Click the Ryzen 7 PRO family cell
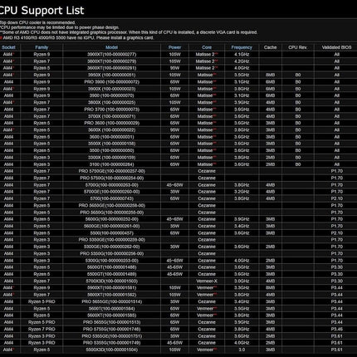Screen dimensions: 357x357 coord(42,329)
